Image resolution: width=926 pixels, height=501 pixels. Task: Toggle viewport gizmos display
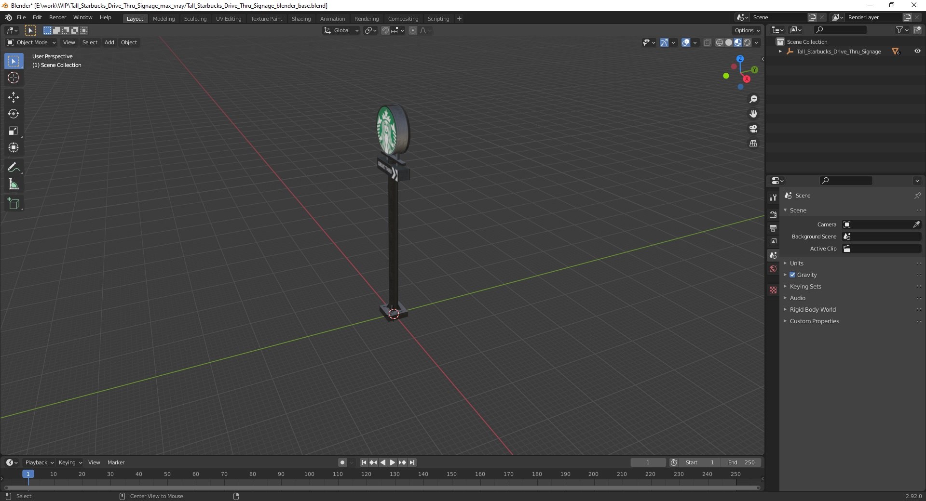point(664,42)
